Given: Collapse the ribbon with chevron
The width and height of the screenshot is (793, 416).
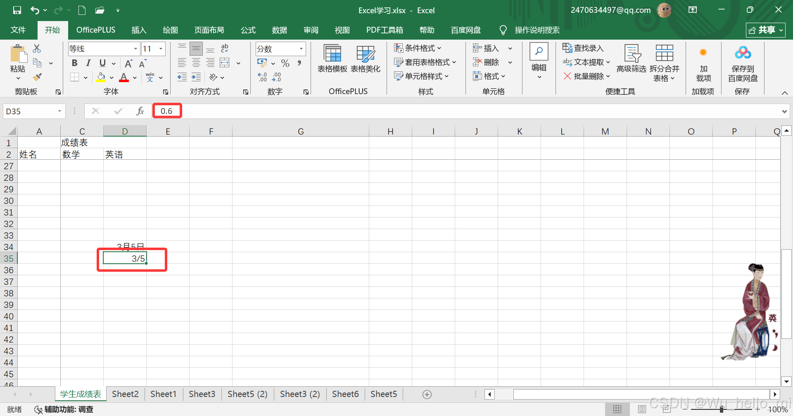Looking at the screenshot, I should point(785,92).
